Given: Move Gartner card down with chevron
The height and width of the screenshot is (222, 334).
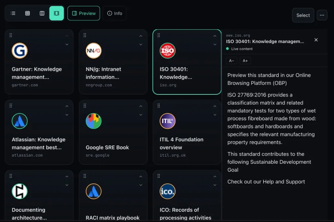Looking at the screenshot, I should pyautogui.click(x=67, y=45).
